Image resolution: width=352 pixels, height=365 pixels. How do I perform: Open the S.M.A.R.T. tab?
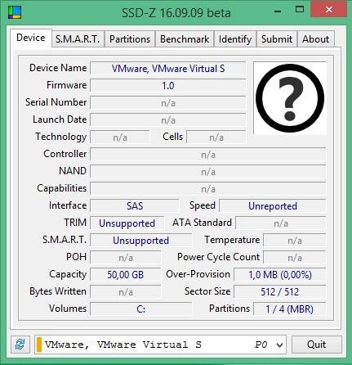(78, 39)
